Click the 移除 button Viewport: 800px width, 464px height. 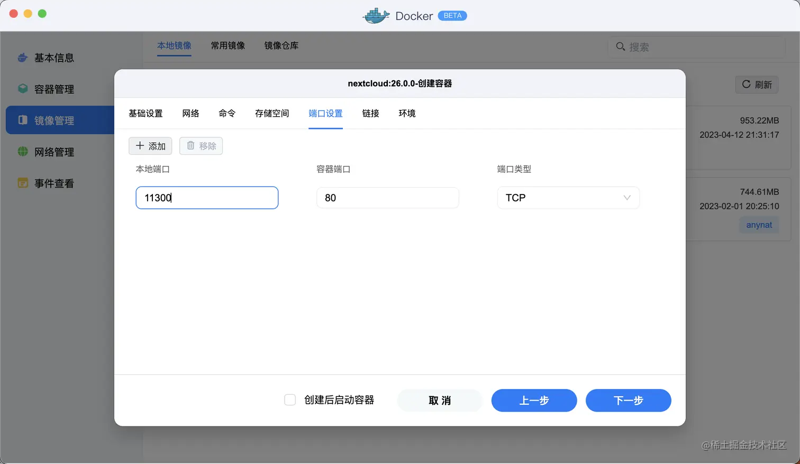(x=201, y=146)
